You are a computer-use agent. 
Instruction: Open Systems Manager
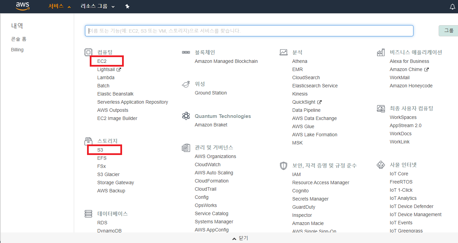tap(214, 222)
